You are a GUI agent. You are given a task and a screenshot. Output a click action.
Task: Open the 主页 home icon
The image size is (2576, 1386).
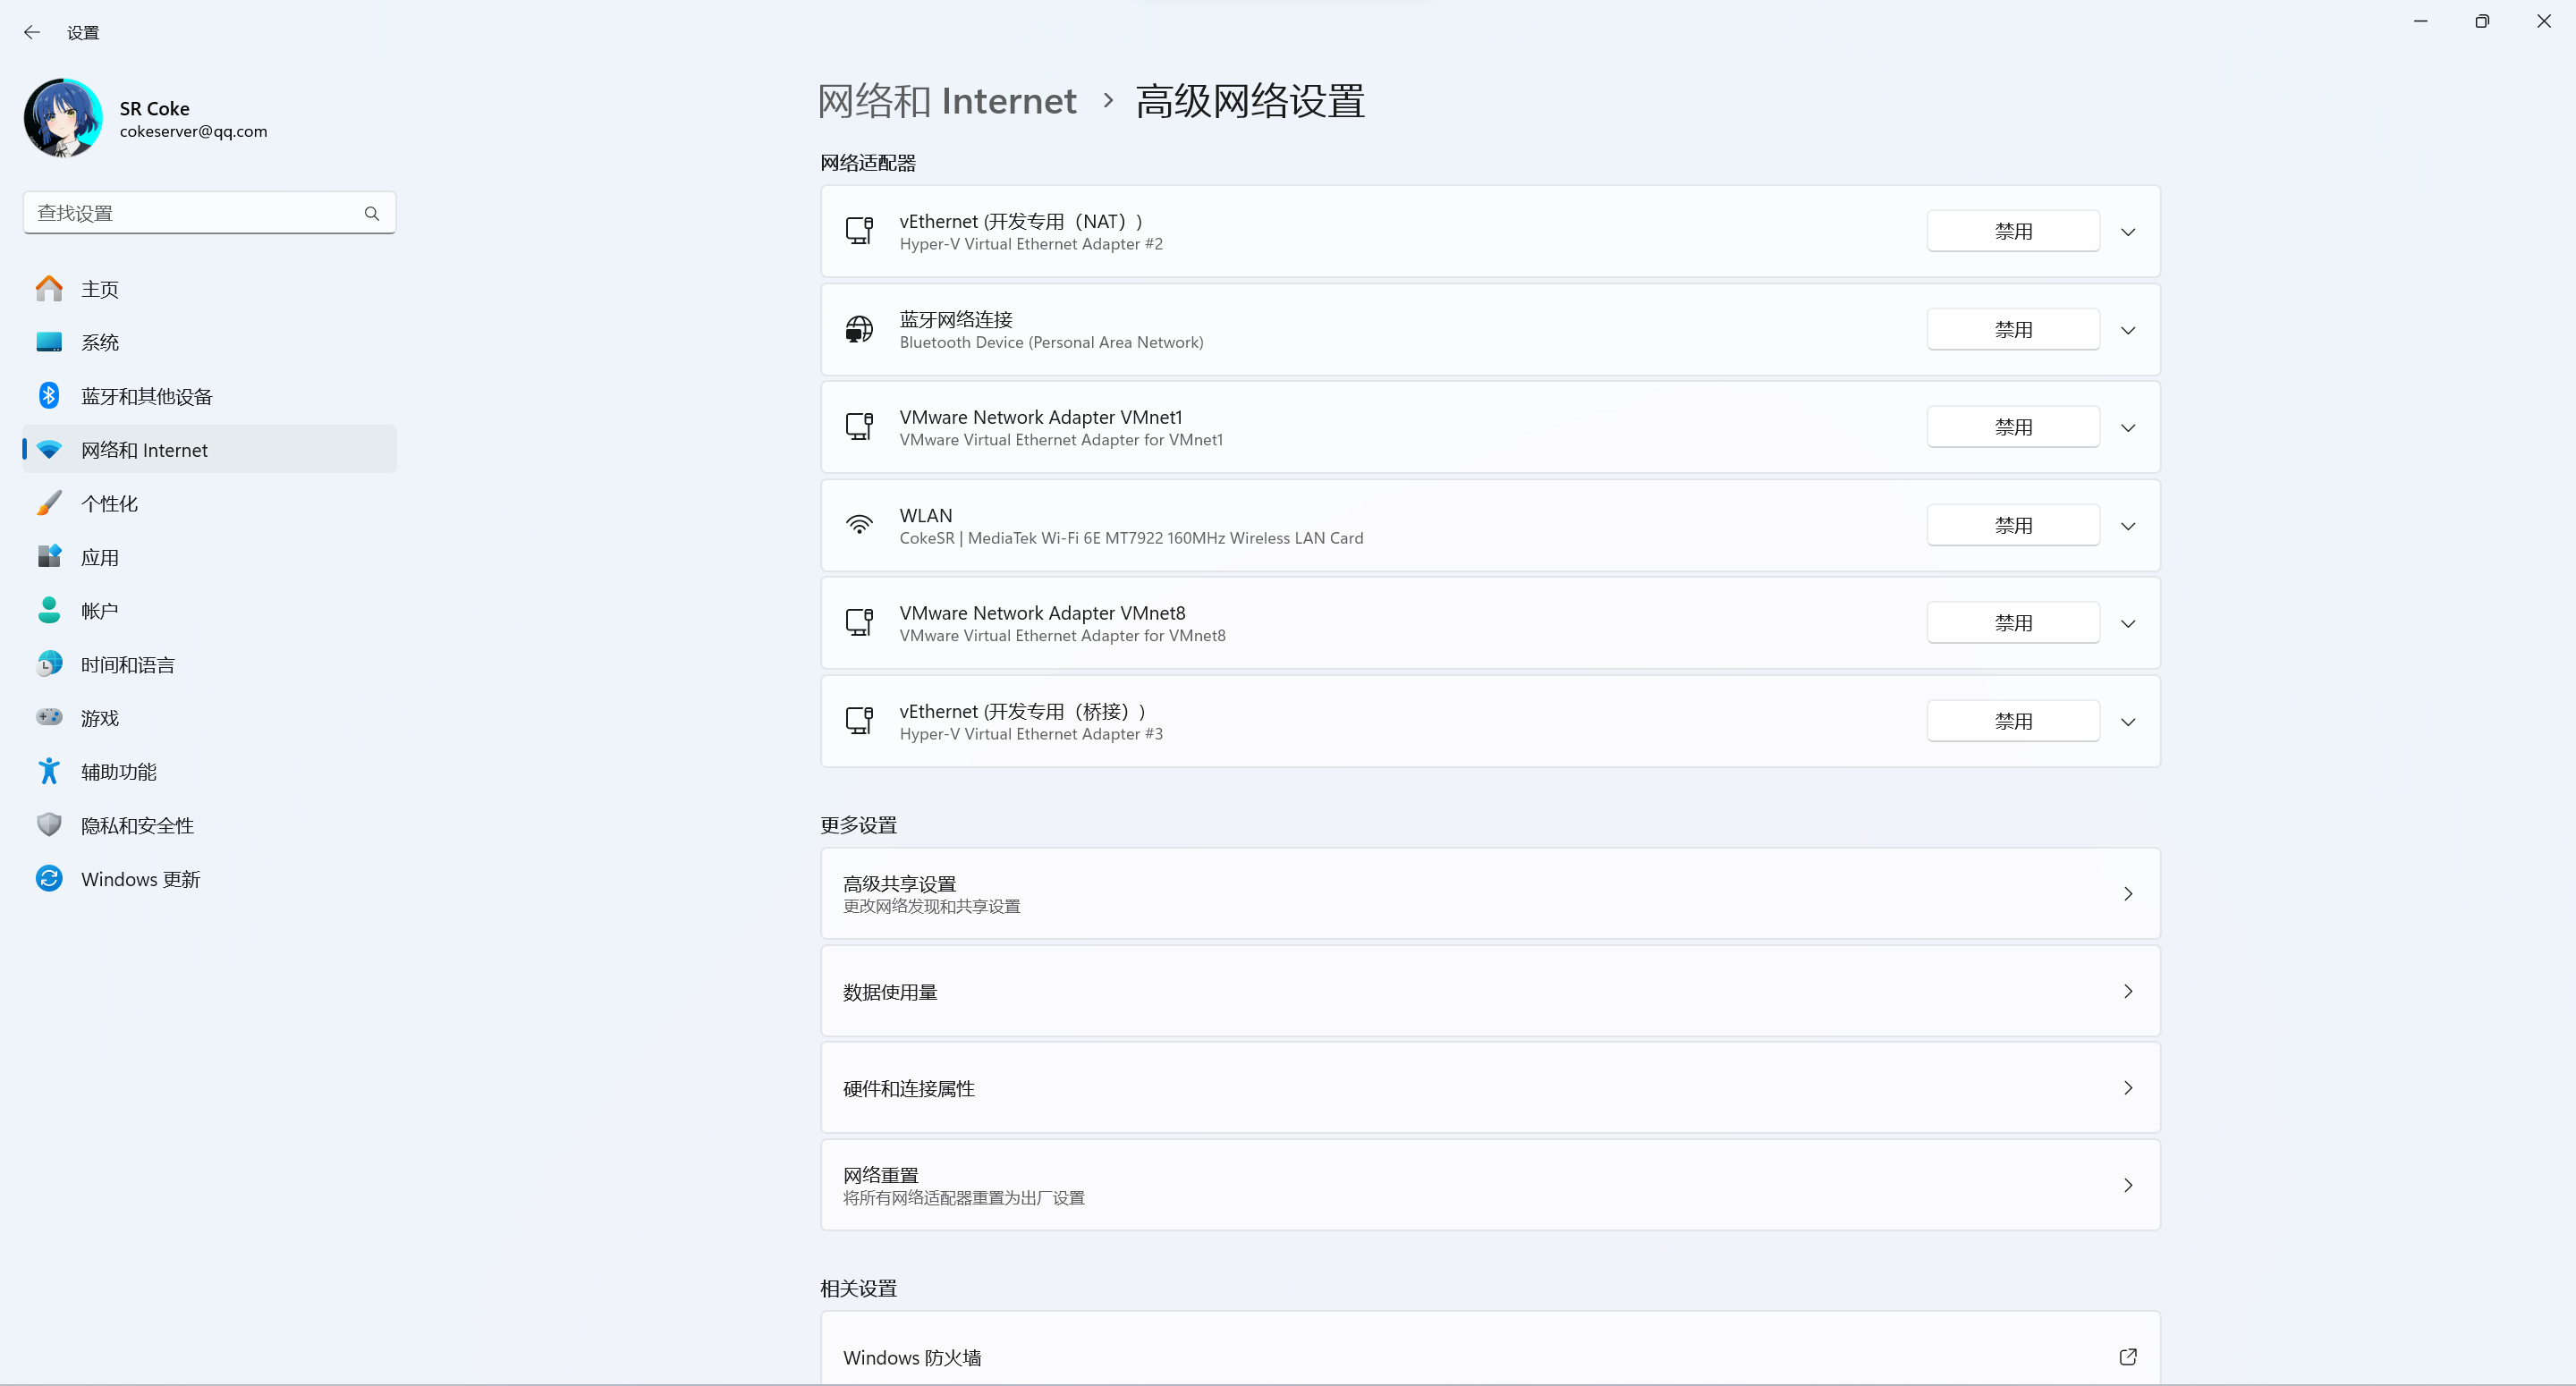pos(49,289)
